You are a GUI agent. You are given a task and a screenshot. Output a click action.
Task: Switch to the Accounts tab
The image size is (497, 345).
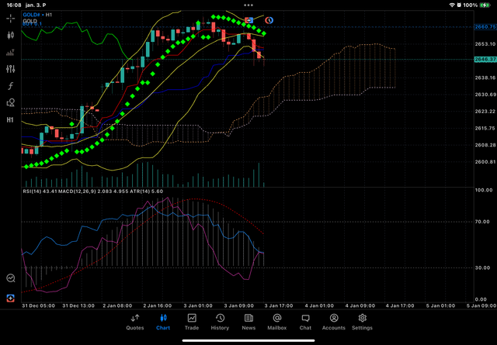(334, 323)
